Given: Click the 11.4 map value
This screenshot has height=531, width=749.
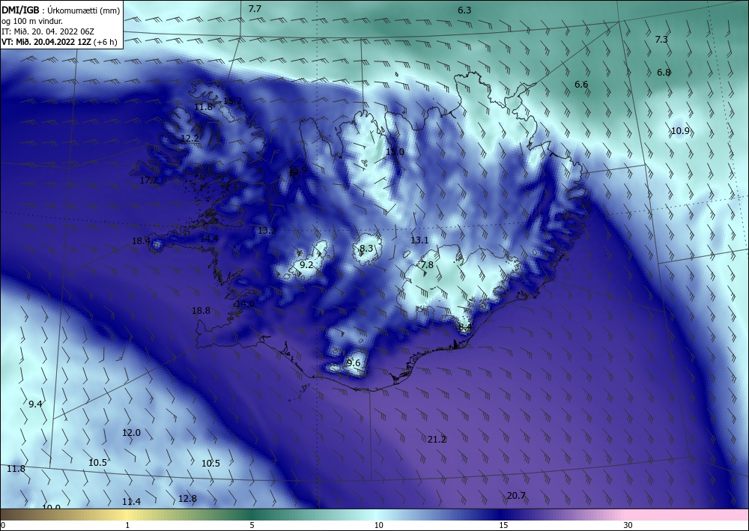Looking at the screenshot, I should pyautogui.click(x=131, y=501).
